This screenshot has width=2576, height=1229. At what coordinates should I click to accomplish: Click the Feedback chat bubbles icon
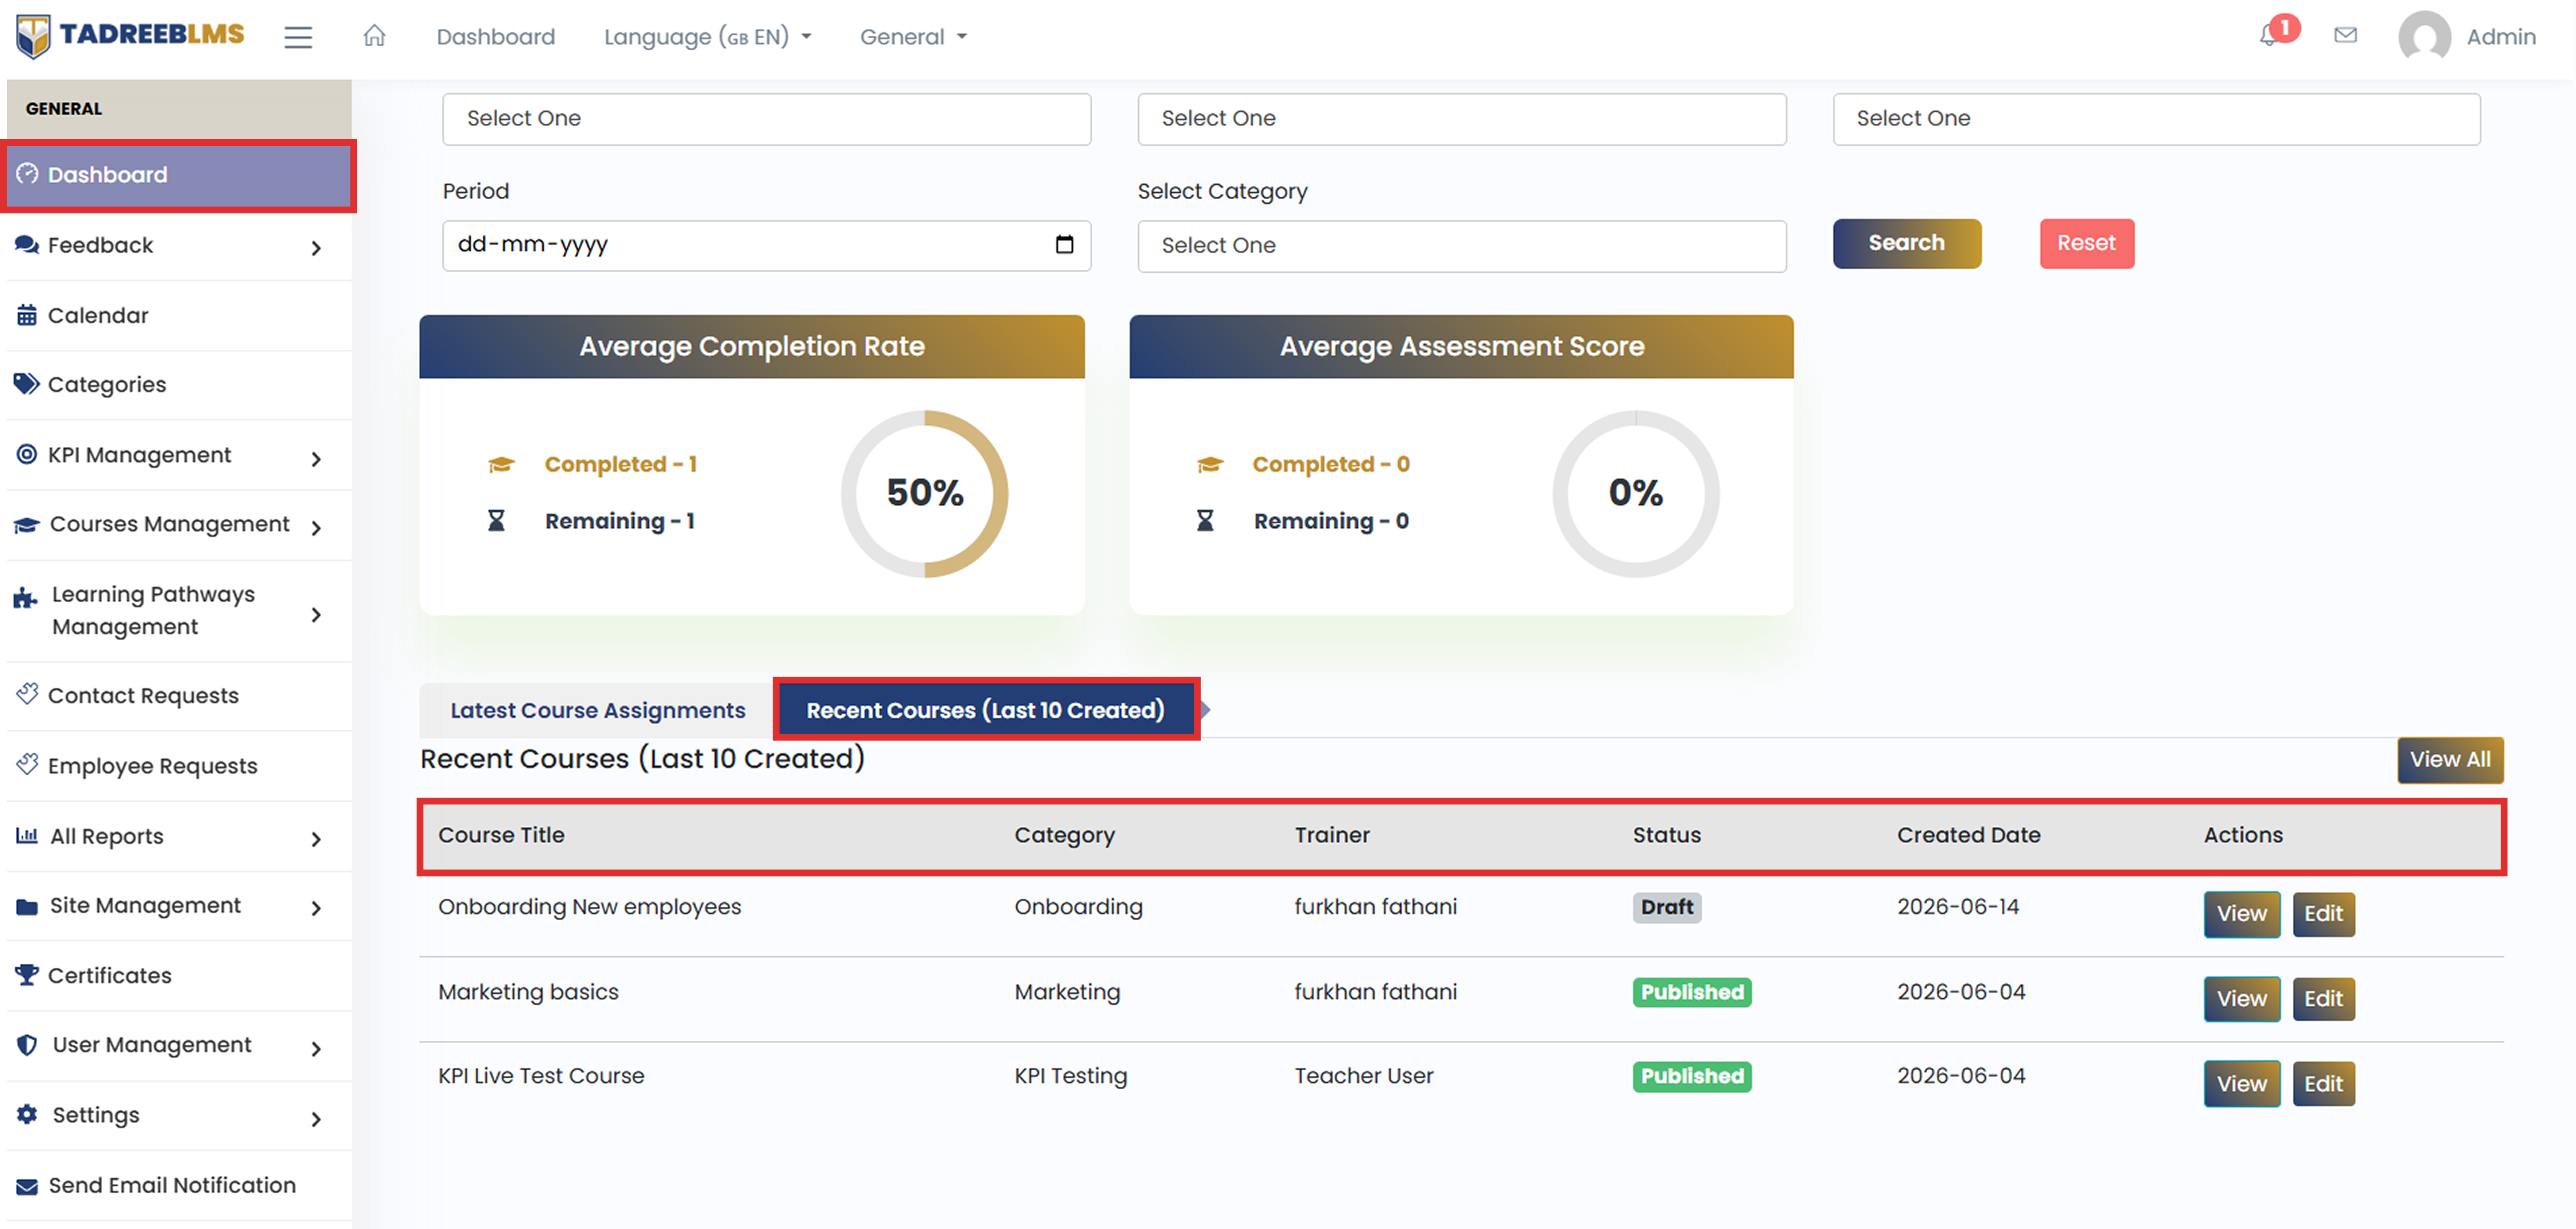27,245
